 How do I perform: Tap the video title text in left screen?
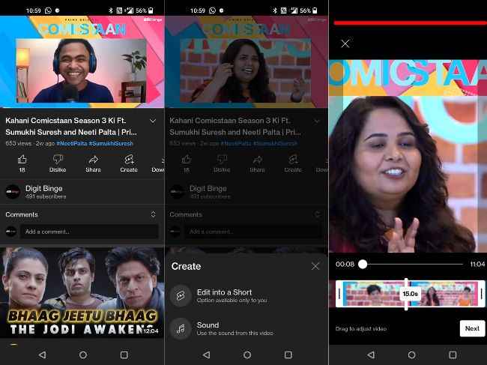[x=71, y=127]
